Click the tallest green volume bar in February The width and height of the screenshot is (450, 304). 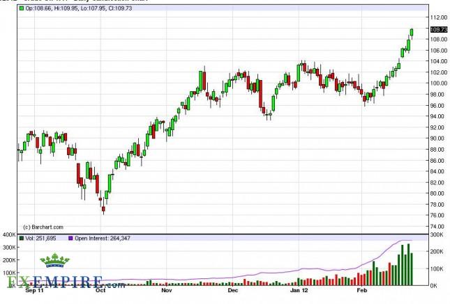tap(408, 264)
